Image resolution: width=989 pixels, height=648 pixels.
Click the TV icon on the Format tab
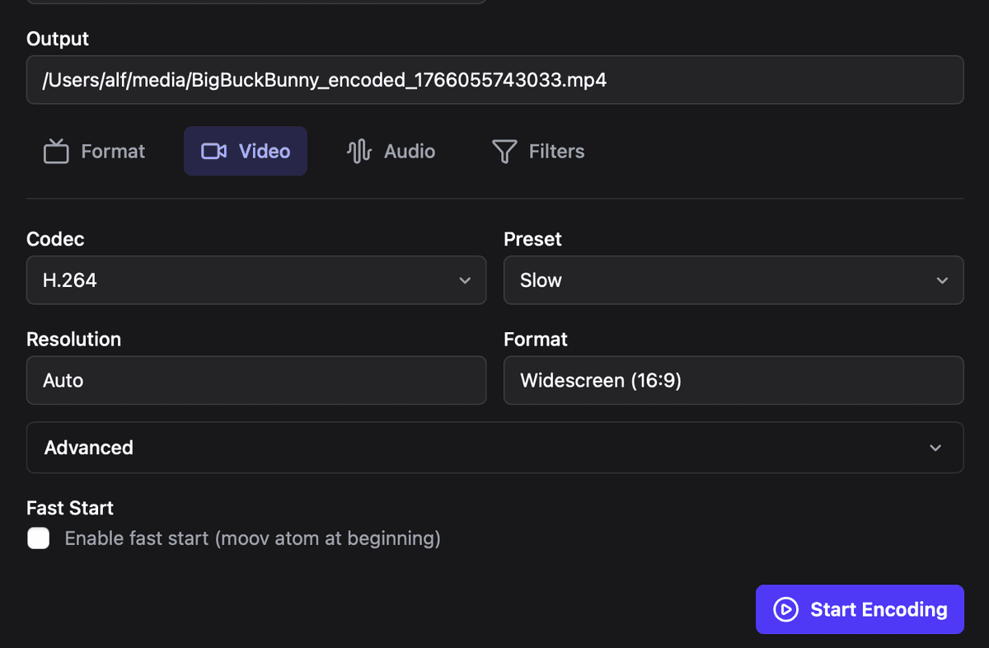point(56,152)
